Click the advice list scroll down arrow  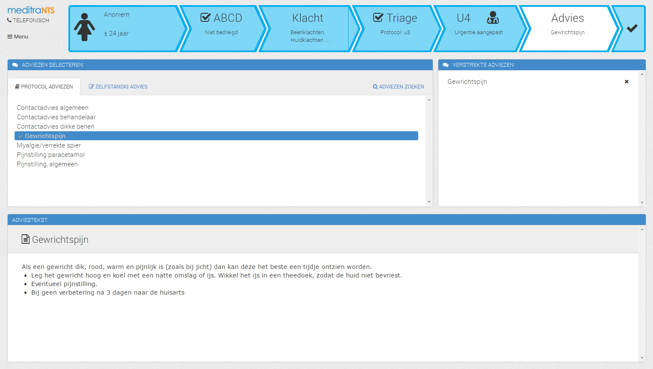point(429,202)
